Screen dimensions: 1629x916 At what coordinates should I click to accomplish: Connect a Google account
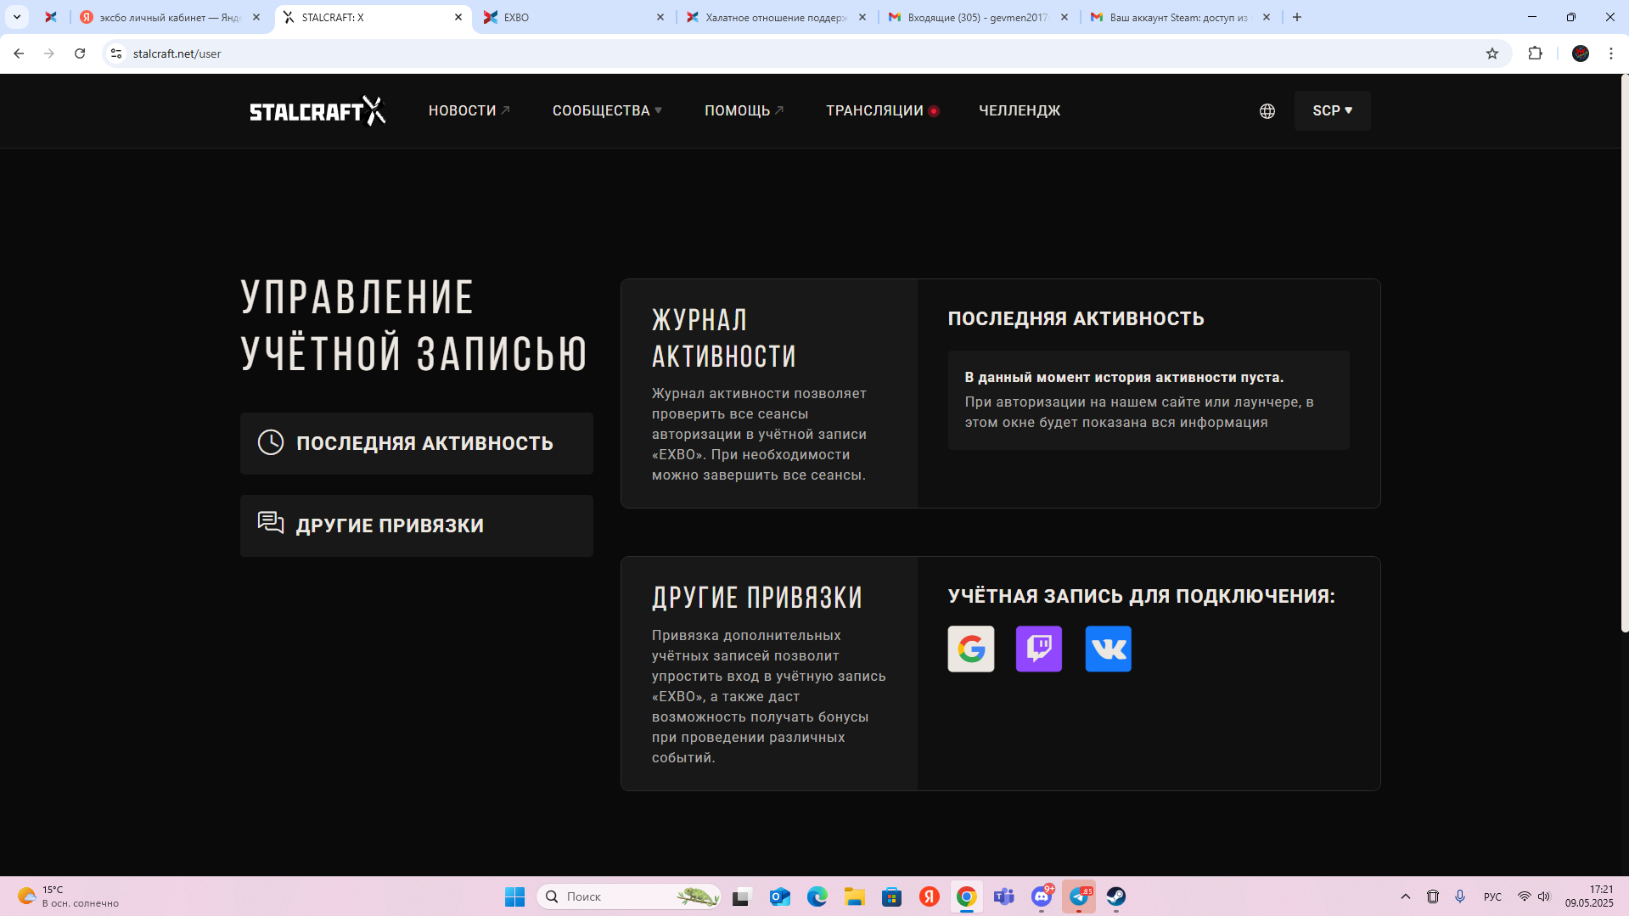[x=970, y=649]
